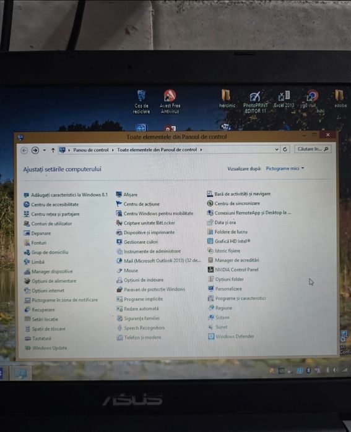
Task: Click the Criptare unitate BitLocker icon
Action: pos(119,223)
